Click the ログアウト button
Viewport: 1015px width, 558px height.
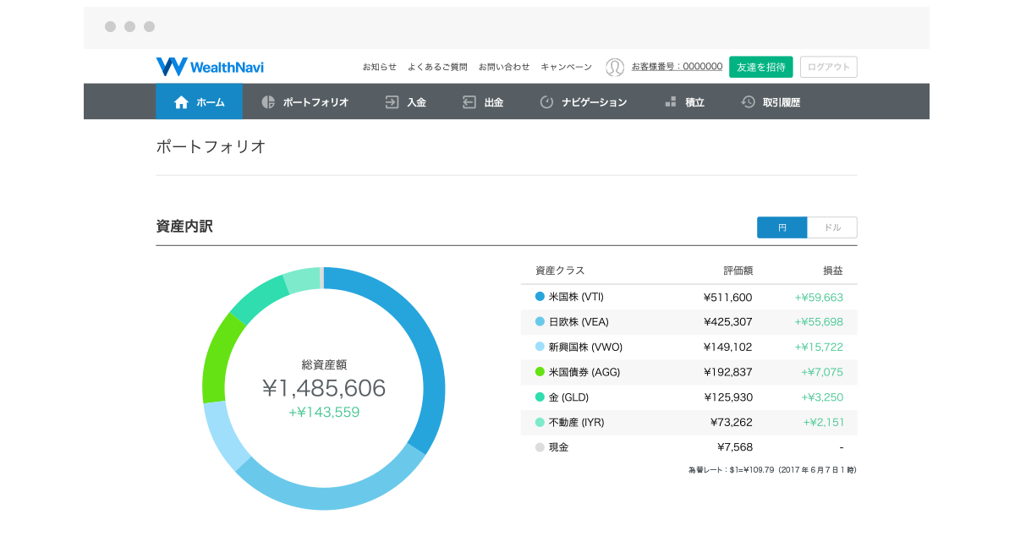(829, 67)
